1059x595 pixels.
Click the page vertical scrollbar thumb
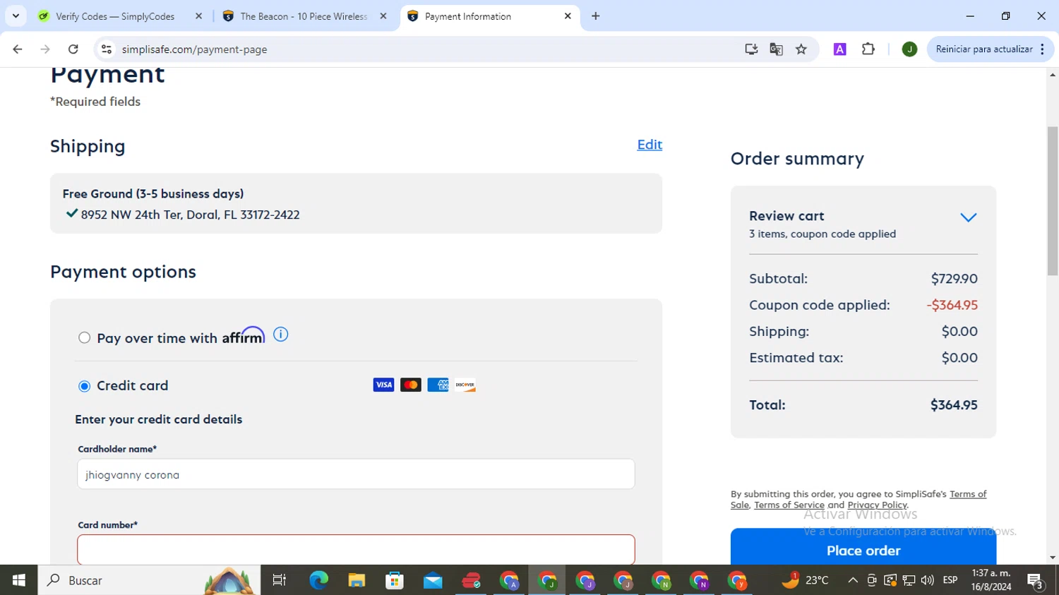click(x=1053, y=201)
